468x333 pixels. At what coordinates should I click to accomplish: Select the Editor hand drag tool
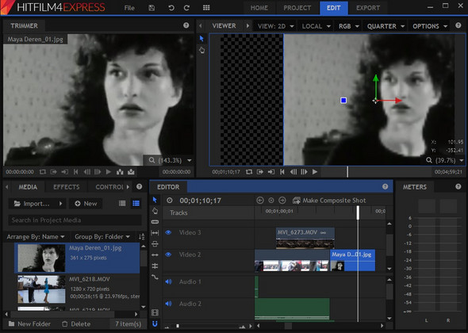point(155,211)
